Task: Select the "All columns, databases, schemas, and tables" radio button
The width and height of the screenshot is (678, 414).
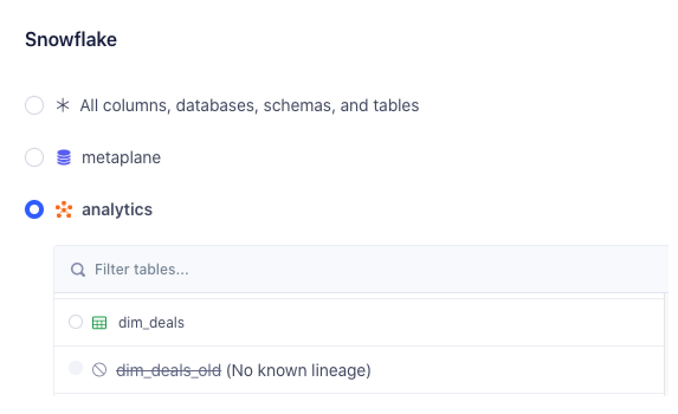Action: (x=34, y=106)
